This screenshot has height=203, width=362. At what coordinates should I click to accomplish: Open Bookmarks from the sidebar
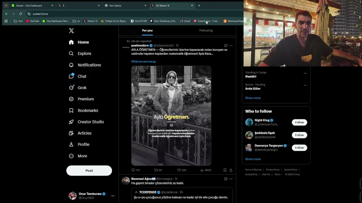83,111
